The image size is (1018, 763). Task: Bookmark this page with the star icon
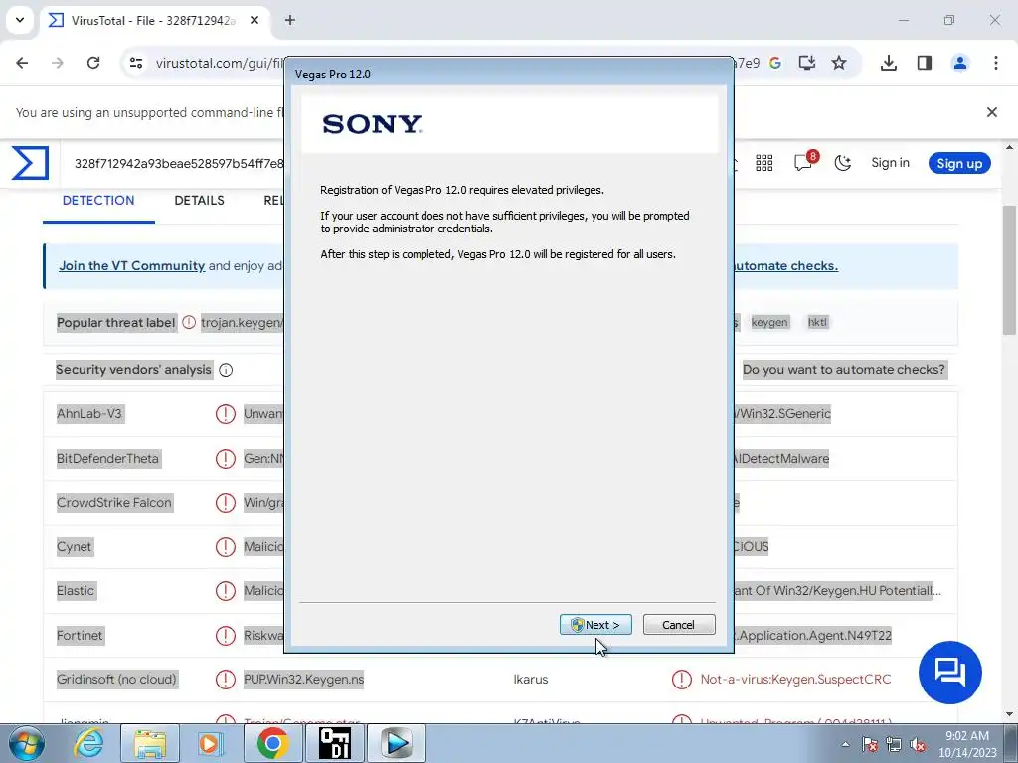tap(839, 63)
